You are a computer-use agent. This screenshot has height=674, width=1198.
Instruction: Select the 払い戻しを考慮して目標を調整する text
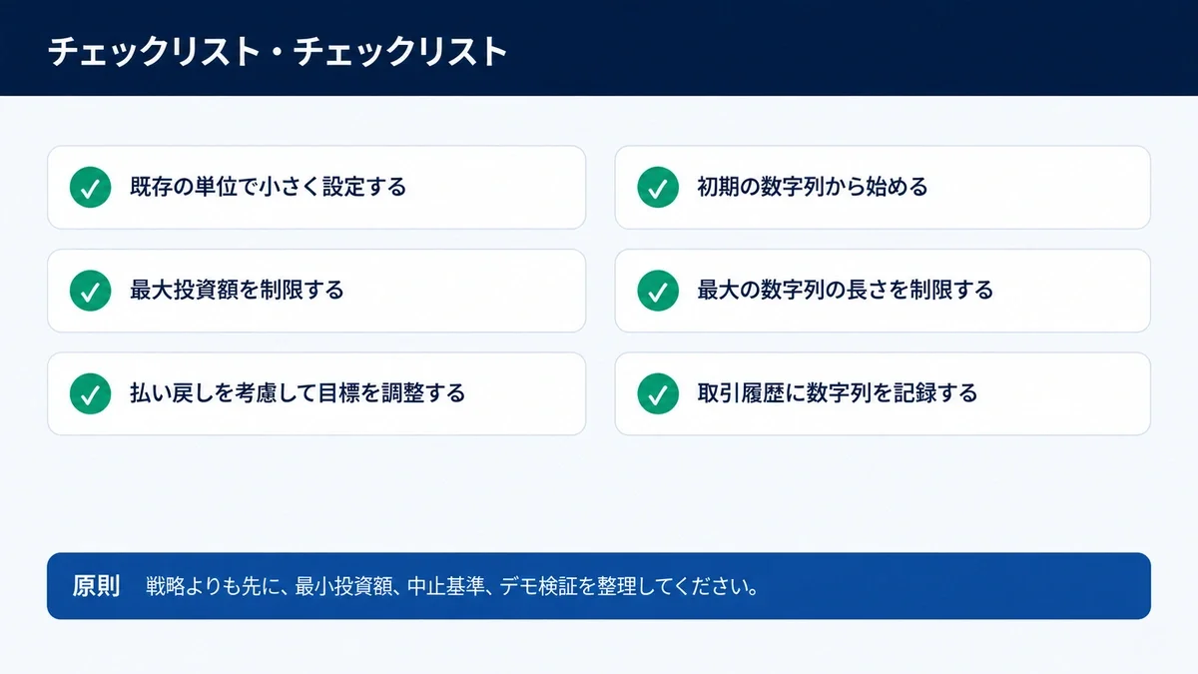298,393
